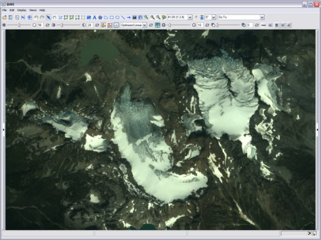Screen dimensions: 321x240
Task: Expand the Go To dropdown
Action: 262,17
